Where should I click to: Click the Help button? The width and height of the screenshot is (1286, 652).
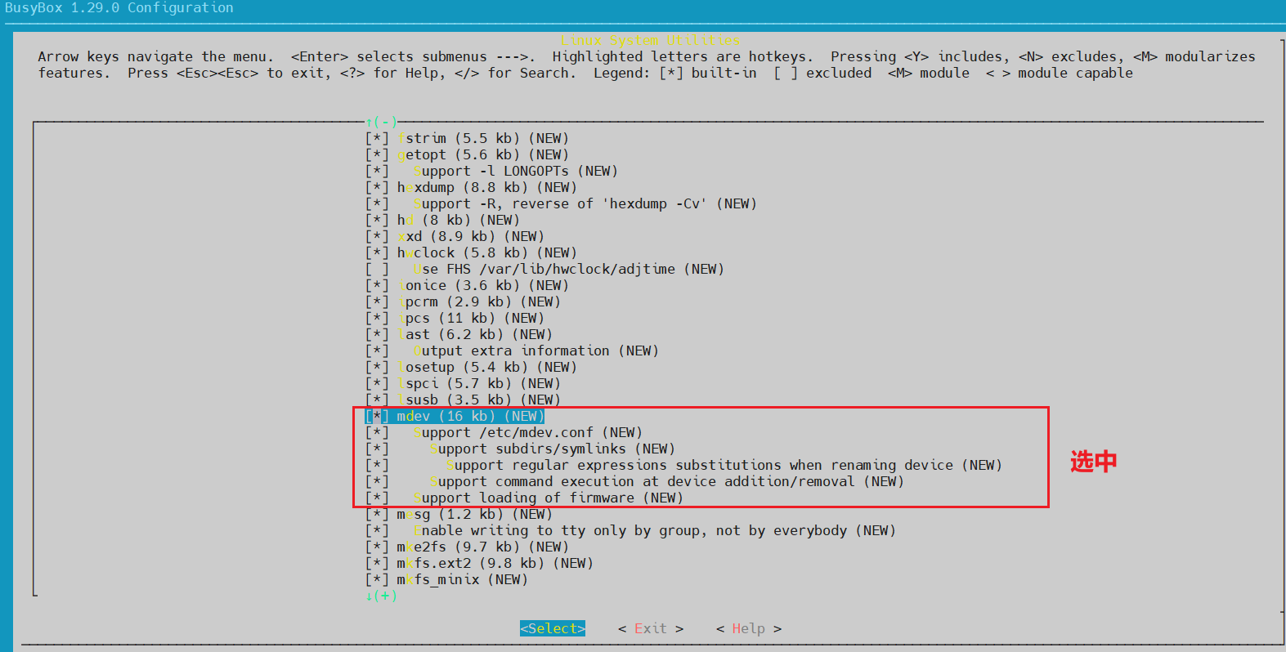(x=749, y=628)
